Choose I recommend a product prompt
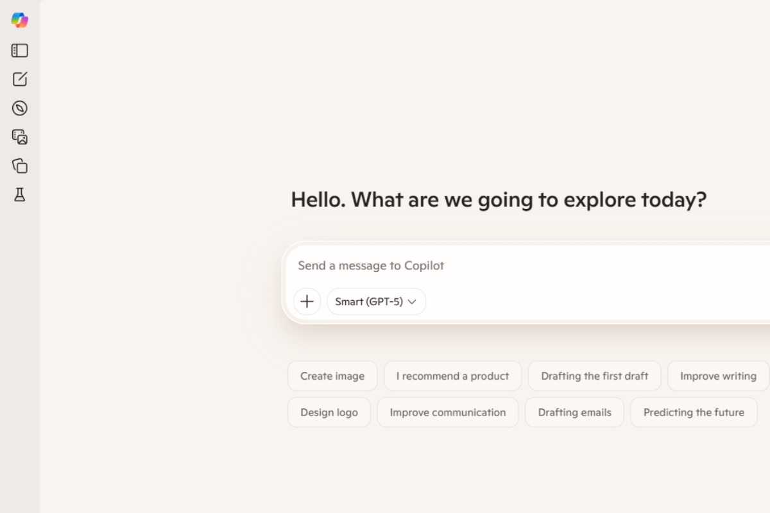This screenshot has width=770, height=513. [x=452, y=376]
